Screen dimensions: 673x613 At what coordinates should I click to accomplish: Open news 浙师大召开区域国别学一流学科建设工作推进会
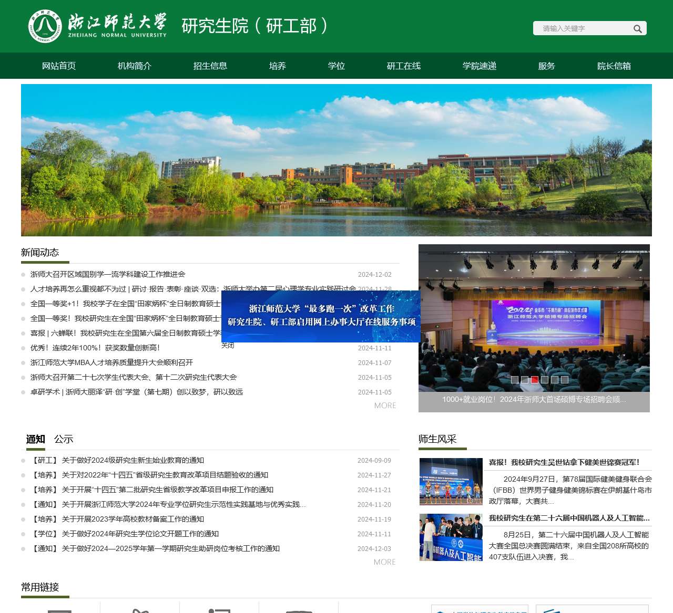tap(108, 274)
